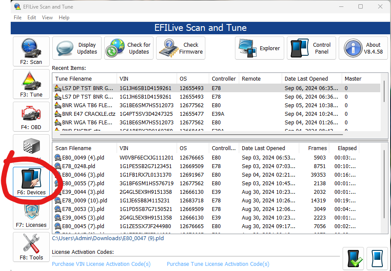Screen dimensions: 391x271
Task: Open the Control Panel button
Action: click(x=311, y=48)
